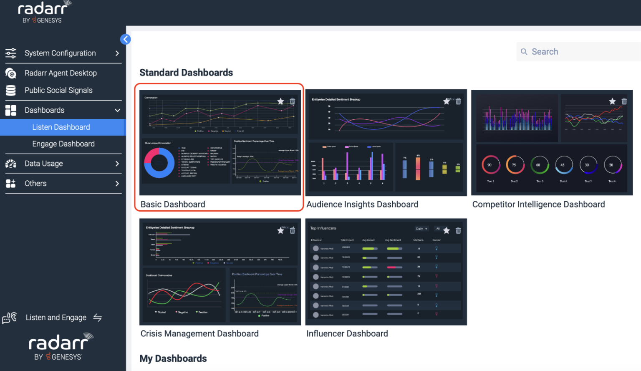Open the Daily dropdown on Influencer Dashboard
Screen dimensions: 641x371
point(421,229)
